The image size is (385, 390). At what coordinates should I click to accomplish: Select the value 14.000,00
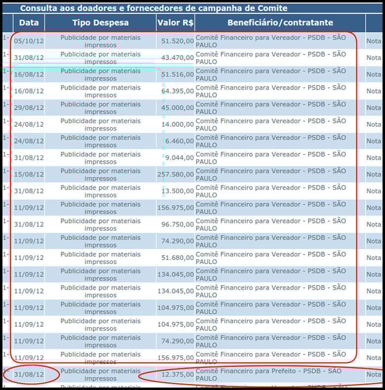(177, 124)
